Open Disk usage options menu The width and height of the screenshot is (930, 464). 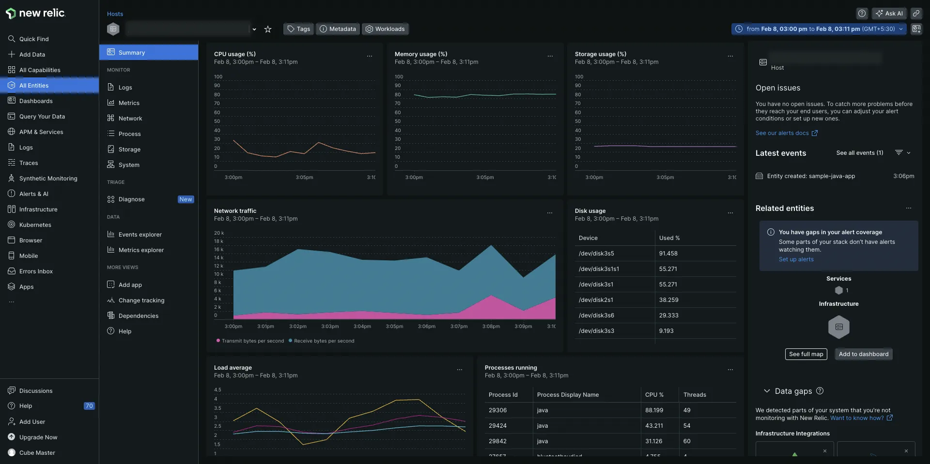coord(730,213)
